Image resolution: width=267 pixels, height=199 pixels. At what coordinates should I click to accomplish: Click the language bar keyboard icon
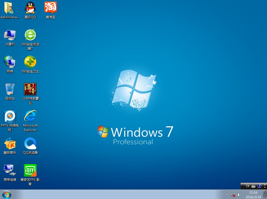[x=253, y=186]
